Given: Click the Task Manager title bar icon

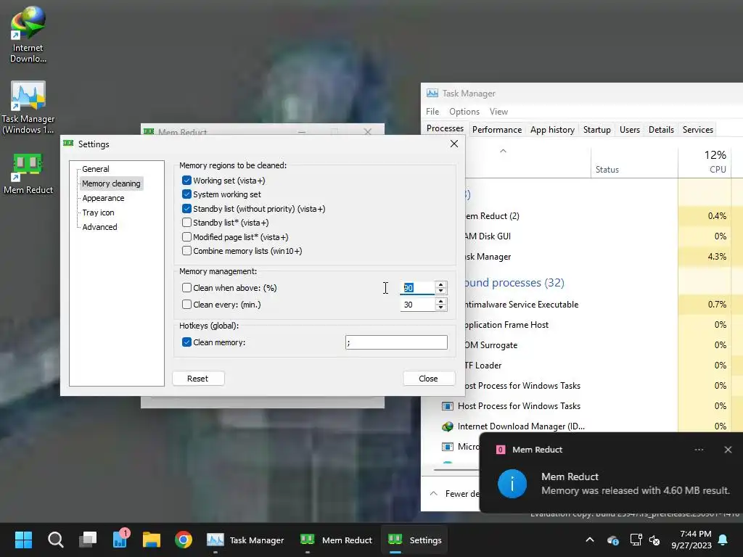Looking at the screenshot, I should click(432, 94).
